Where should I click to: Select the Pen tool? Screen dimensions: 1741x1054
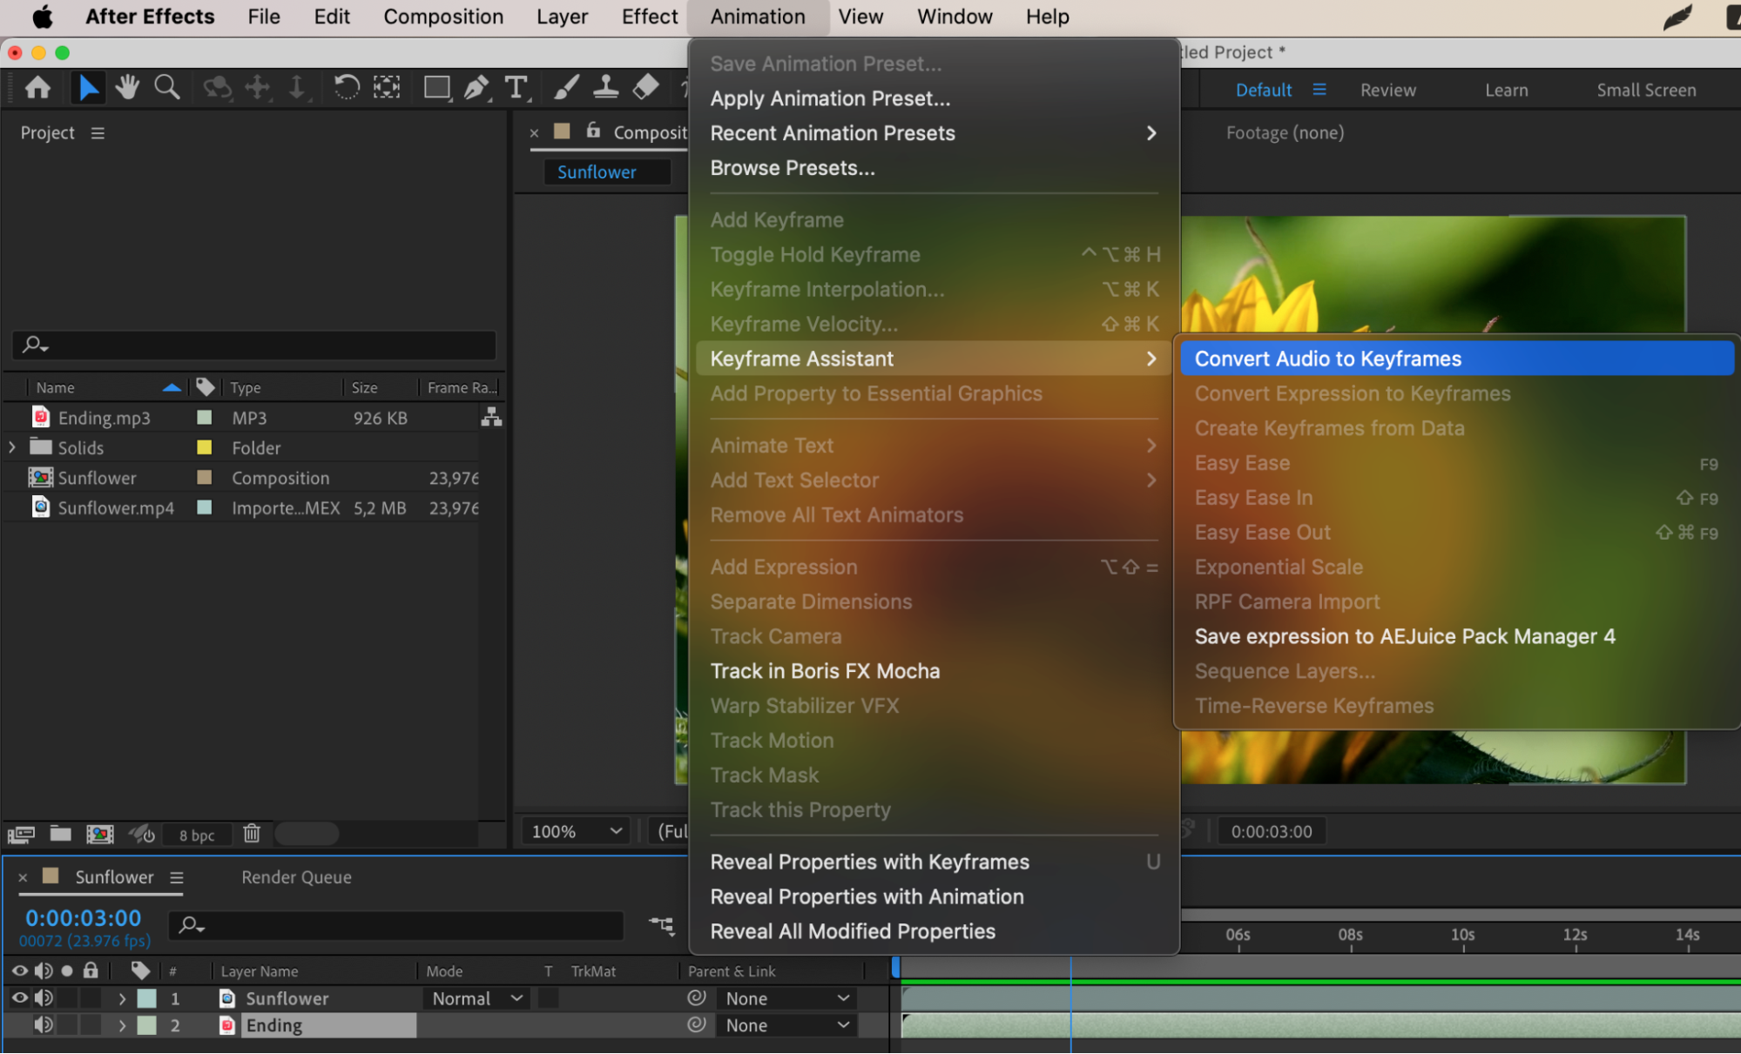click(476, 88)
